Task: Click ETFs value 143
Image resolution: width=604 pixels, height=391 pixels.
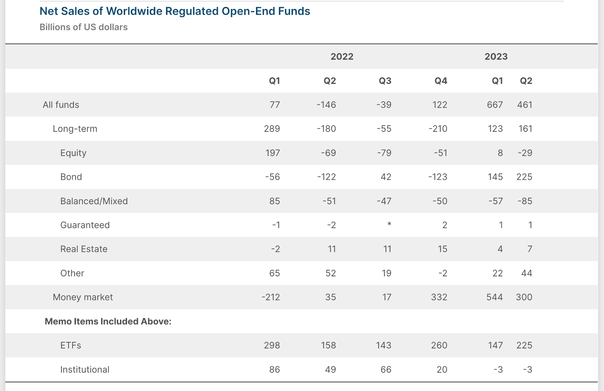Action: click(x=384, y=345)
